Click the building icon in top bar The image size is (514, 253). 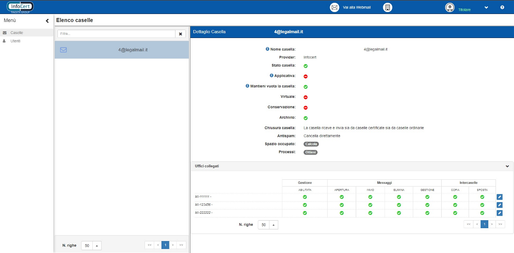click(x=388, y=8)
